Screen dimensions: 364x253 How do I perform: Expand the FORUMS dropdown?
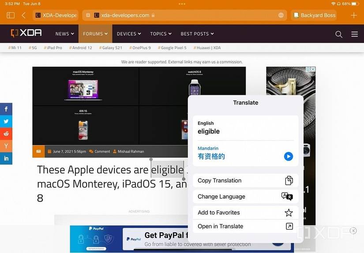95,34
